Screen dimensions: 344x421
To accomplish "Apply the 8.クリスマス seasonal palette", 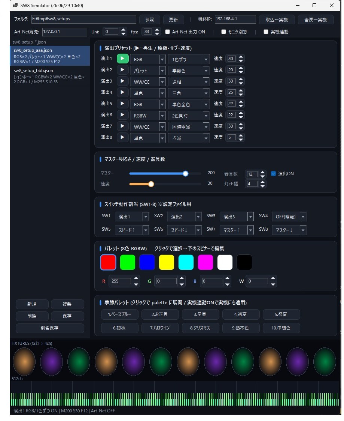I will [x=200, y=328].
